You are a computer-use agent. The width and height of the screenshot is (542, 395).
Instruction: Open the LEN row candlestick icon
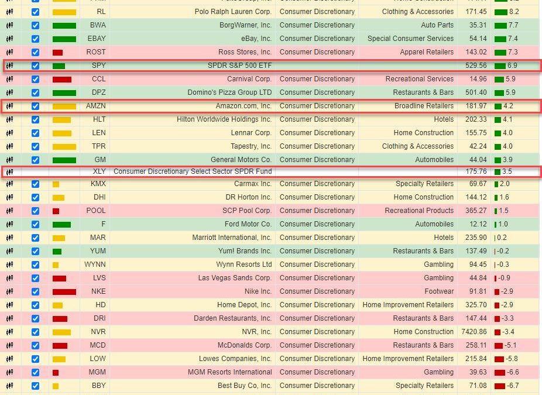tap(10, 133)
